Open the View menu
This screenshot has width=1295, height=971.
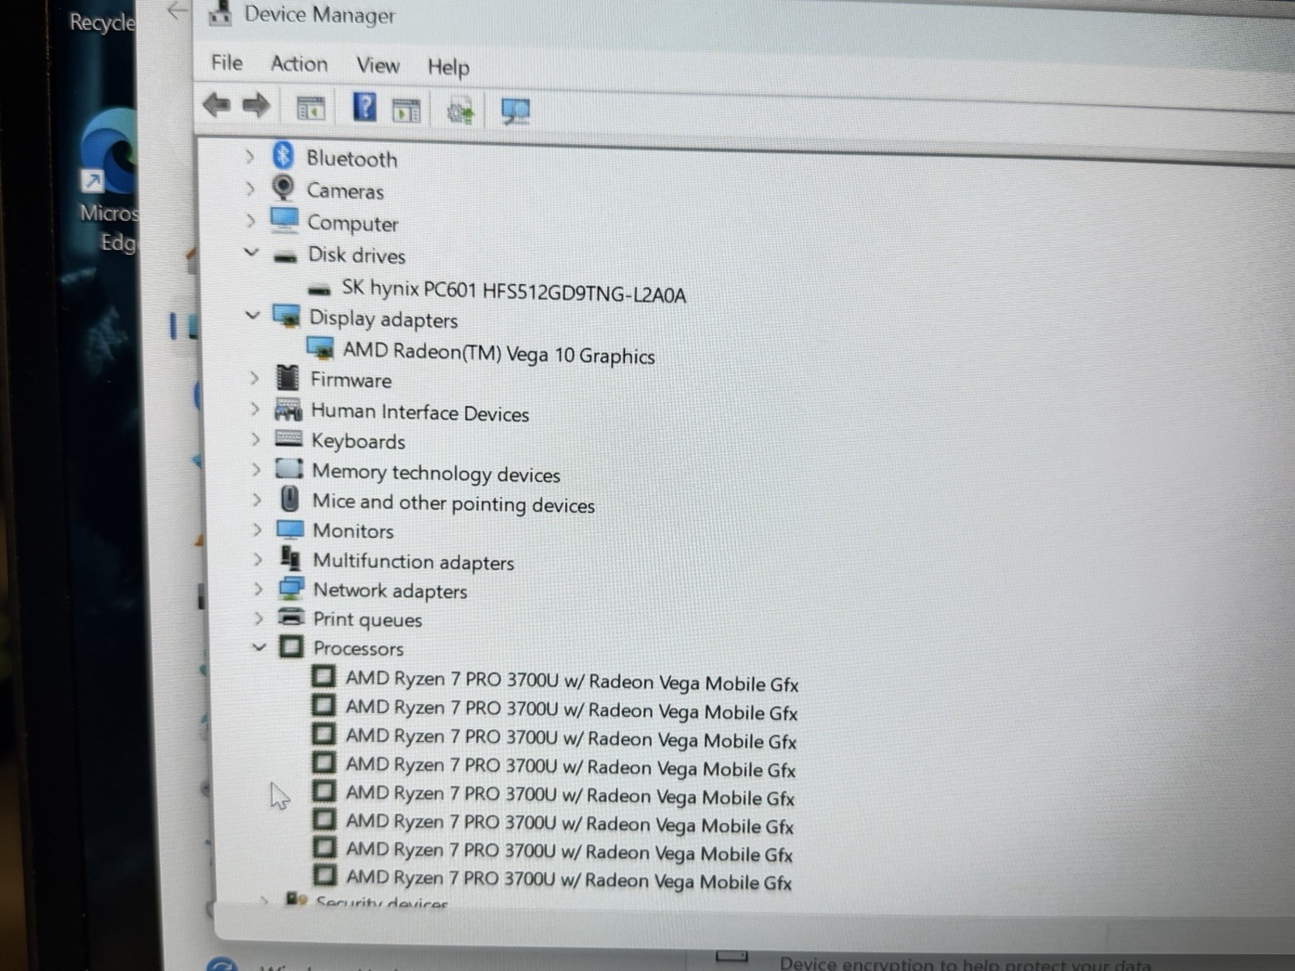tap(378, 65)
